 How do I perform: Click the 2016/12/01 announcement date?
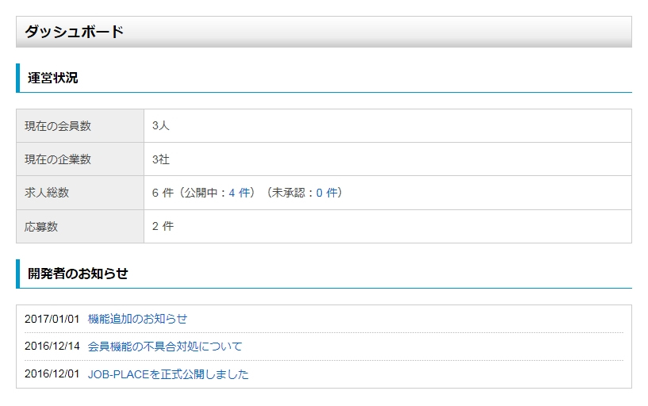[52, 374]
